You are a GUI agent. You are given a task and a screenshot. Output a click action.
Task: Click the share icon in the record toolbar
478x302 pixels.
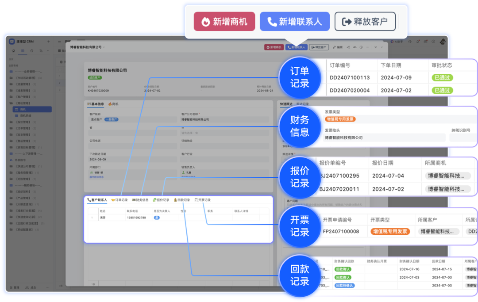click(348, 47)
